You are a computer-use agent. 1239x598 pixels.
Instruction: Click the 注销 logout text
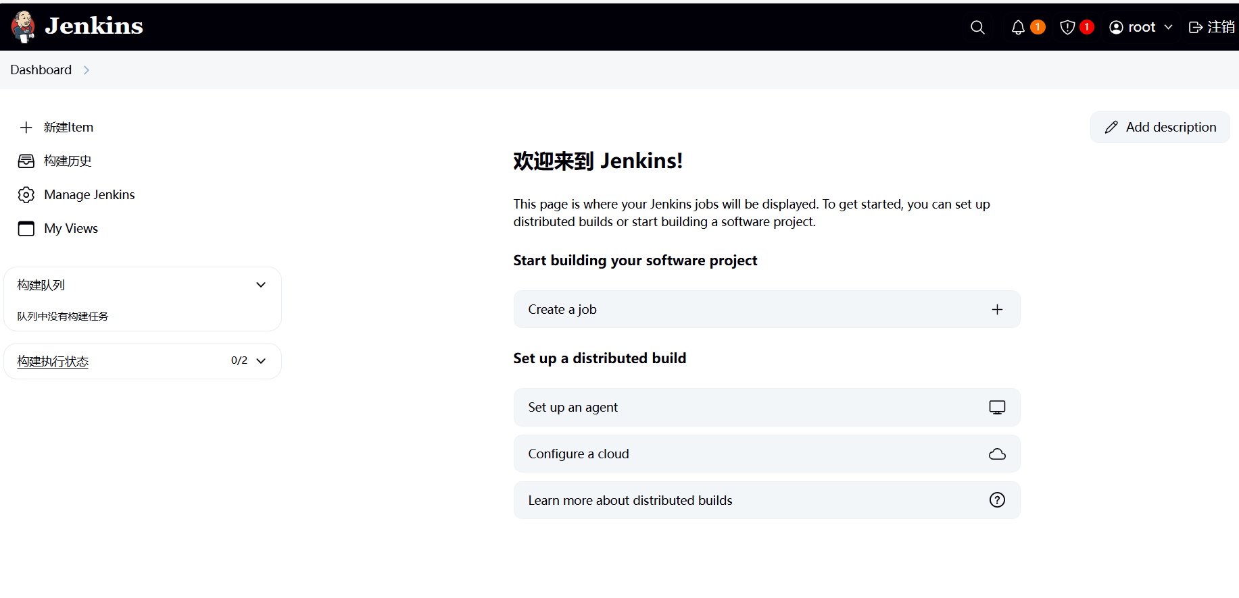click(1221, 27)
